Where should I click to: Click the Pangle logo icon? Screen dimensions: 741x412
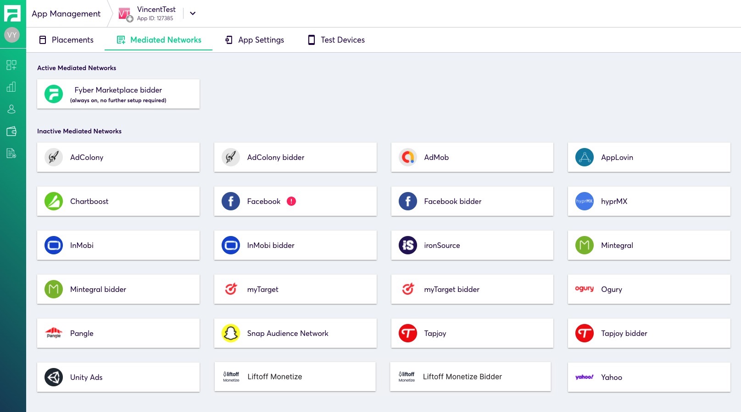point(54,333)
